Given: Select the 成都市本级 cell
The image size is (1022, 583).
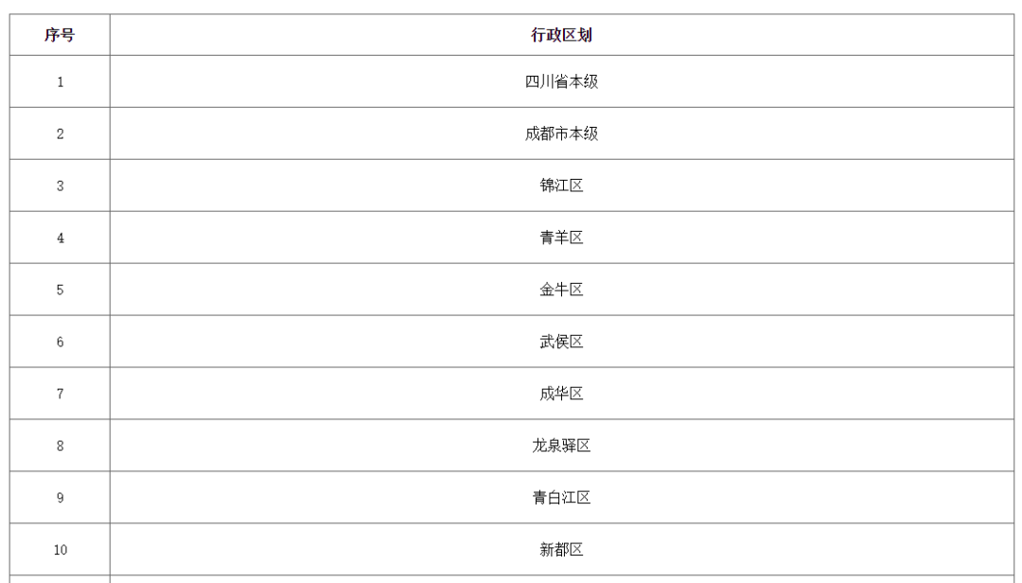Looking at the screenshot, I should 562,133.
